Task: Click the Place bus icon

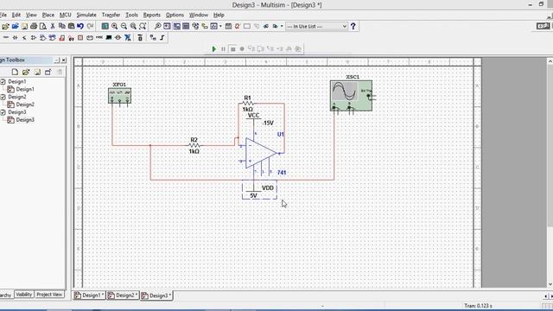Action: click(x=162, y=38)
